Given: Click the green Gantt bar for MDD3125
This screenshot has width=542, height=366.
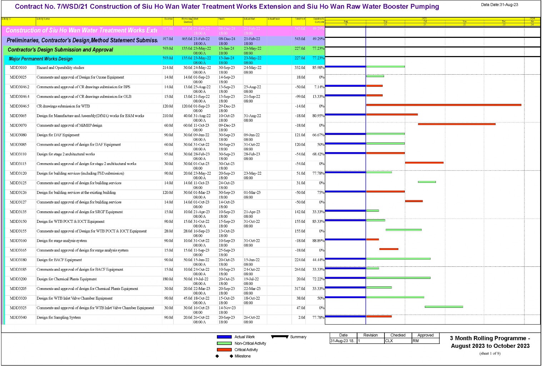Looking at the screenshot, I should (x=427, y=182).
